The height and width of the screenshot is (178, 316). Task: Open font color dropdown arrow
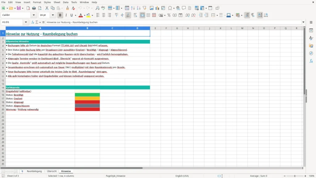pyautogui.click(x=85, y=15)
